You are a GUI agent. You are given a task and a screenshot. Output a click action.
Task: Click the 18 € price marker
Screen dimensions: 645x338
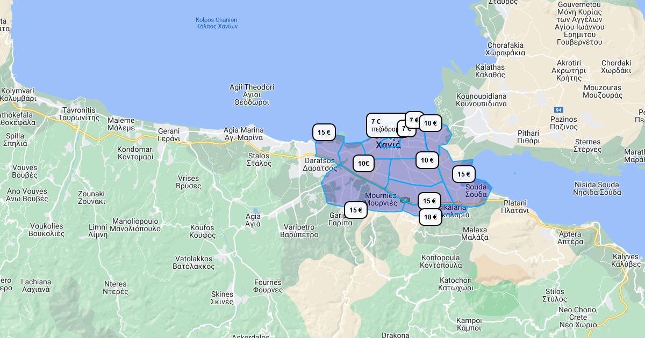point(430,217)
